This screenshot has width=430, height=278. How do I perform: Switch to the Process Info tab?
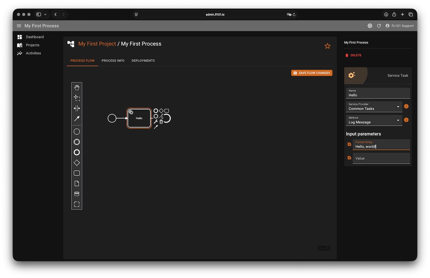(x=113, y=61)
